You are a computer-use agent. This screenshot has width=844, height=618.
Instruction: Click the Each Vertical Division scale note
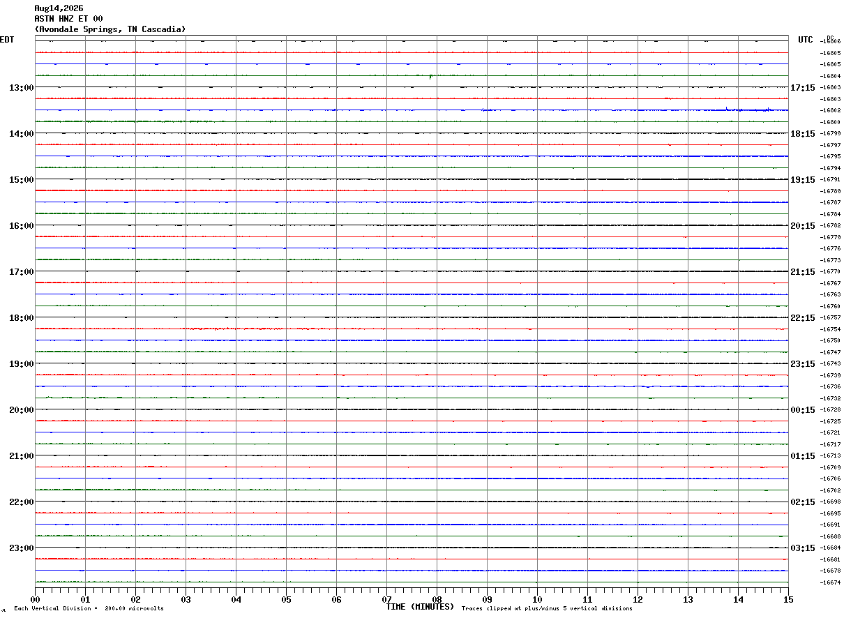(89, 609)
